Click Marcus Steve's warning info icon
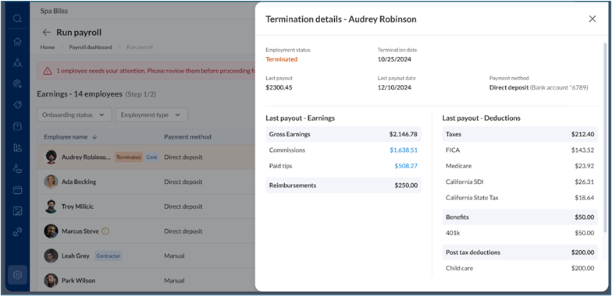The height and width of the screenshot is (296, 612). tap(105, 231)
